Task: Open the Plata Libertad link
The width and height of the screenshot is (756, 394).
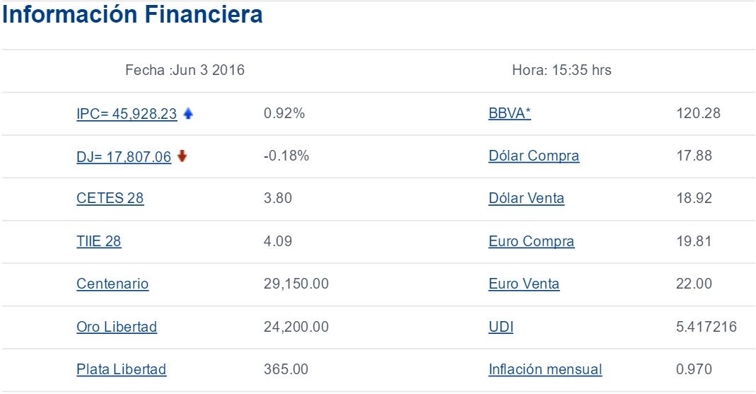Action: point(121,370)
